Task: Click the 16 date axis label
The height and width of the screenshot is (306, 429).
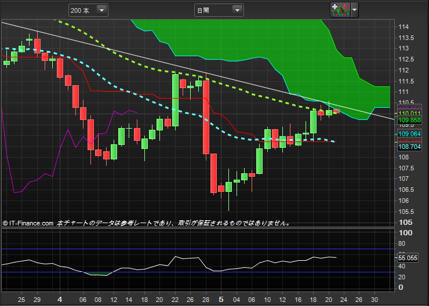Action: [298, 300]
